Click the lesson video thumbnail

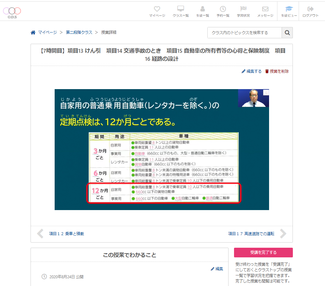pos(162,150)
